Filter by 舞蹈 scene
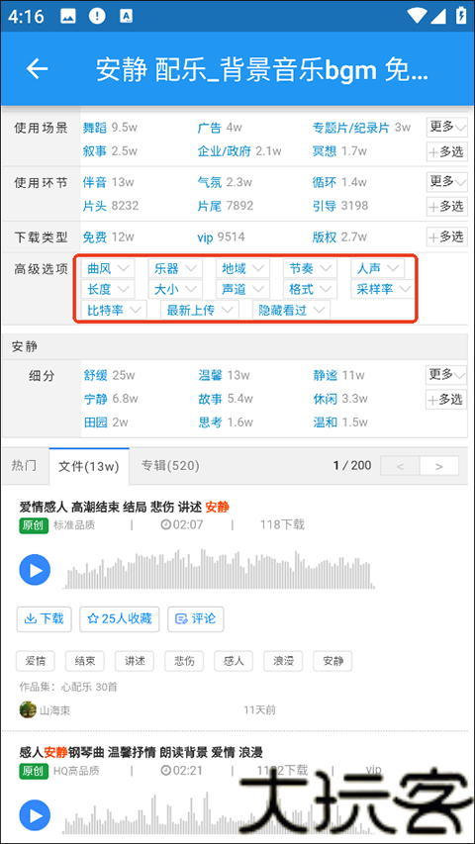The height and width of the screenshot is (844, 475). point(95,128)
